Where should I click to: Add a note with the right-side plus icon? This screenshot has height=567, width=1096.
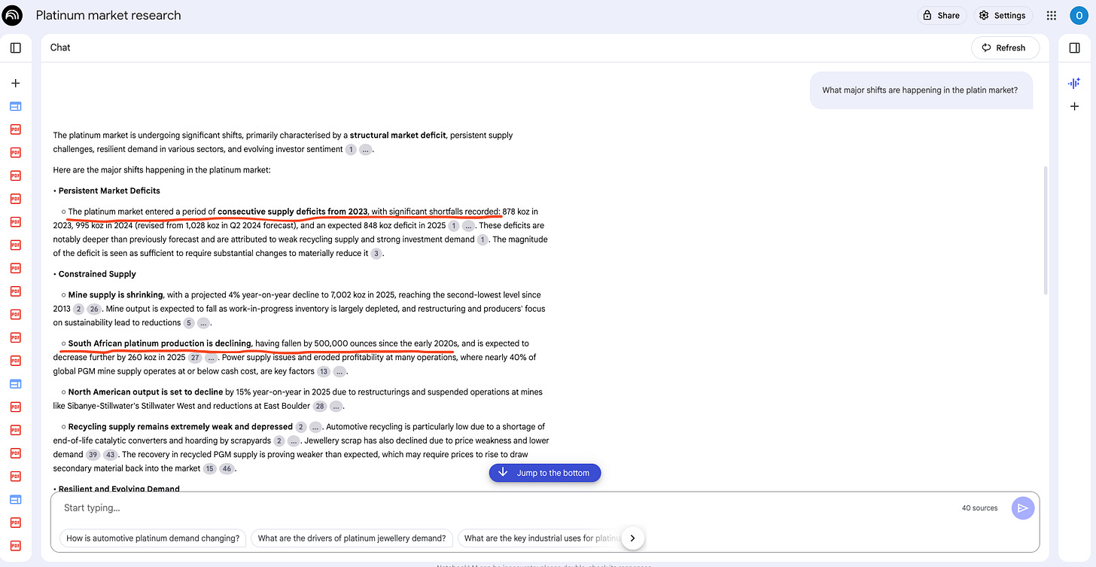[x=1074, y=106]
